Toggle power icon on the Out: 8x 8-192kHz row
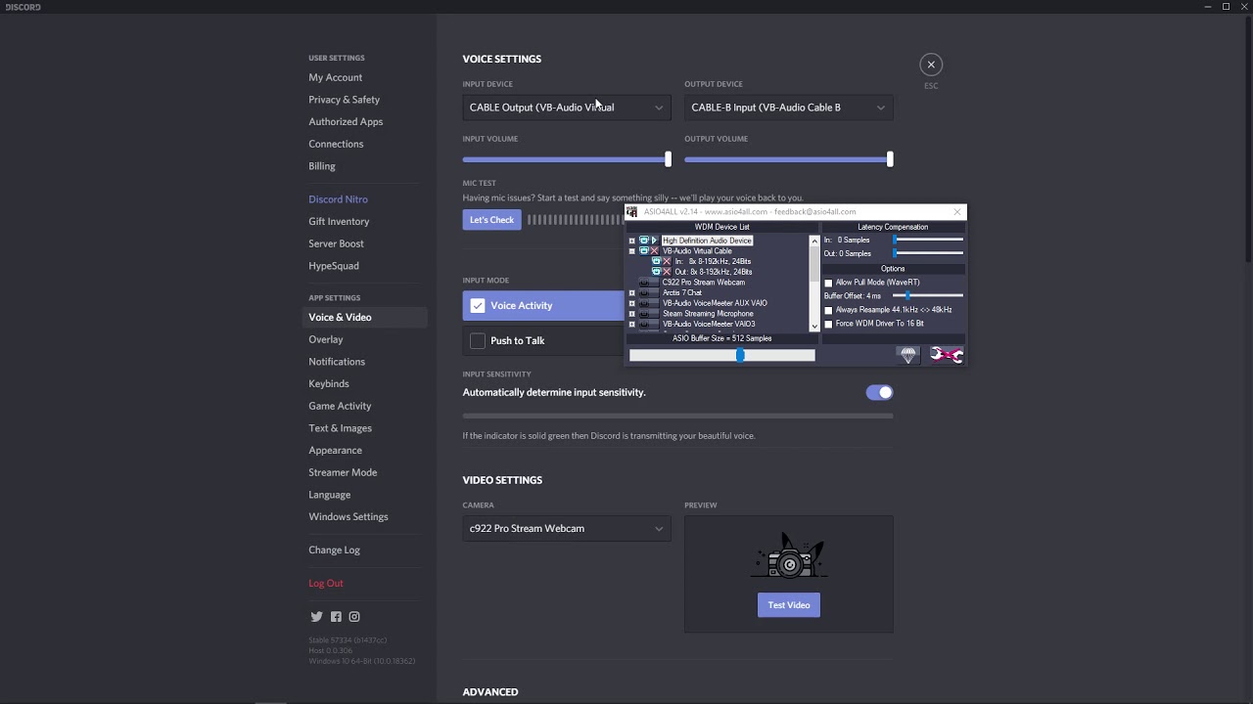This screenshot has height=704, width=1253. point(657,272)
